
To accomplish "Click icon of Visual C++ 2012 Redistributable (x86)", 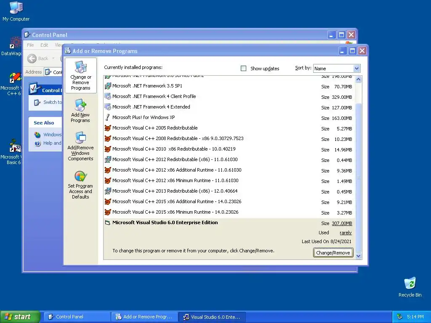I will coord(108,159).
